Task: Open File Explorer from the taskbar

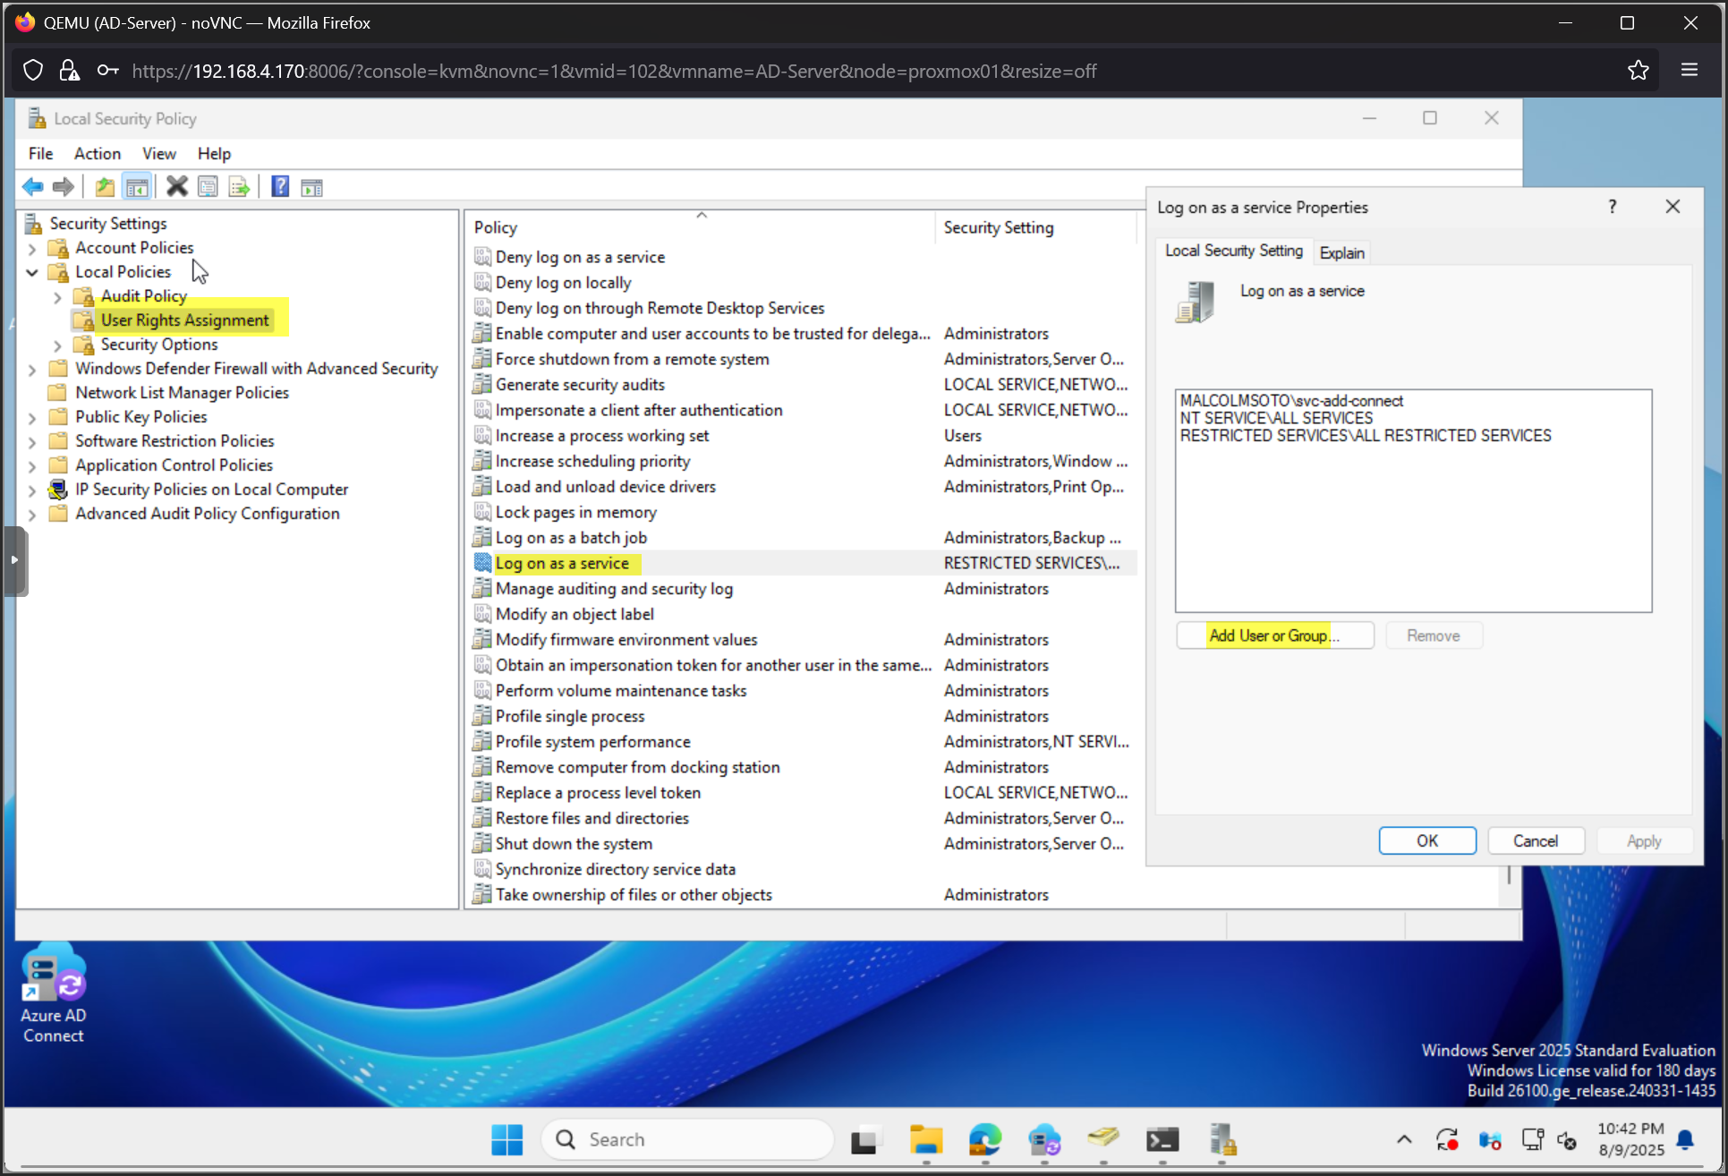Action: pyautogui.click(x=925, y=1139)
